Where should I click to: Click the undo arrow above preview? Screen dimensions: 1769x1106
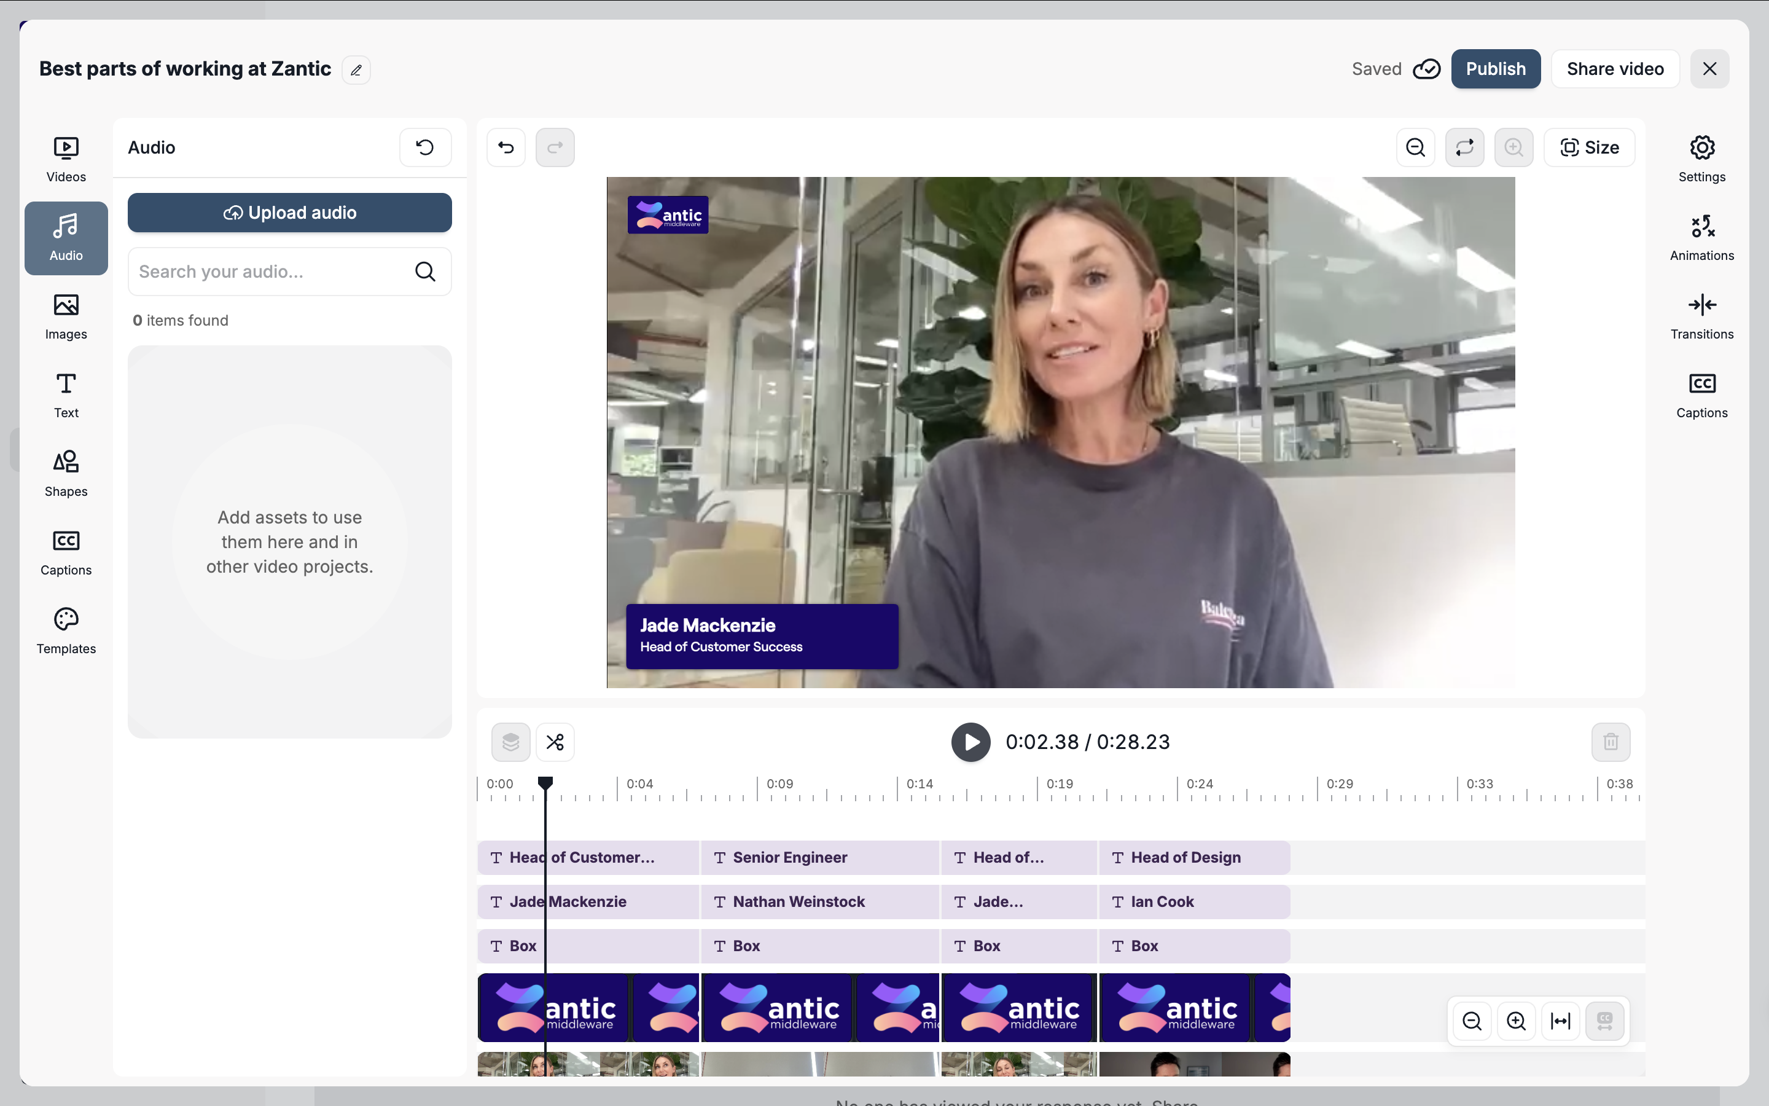click(x=506, y=147)
